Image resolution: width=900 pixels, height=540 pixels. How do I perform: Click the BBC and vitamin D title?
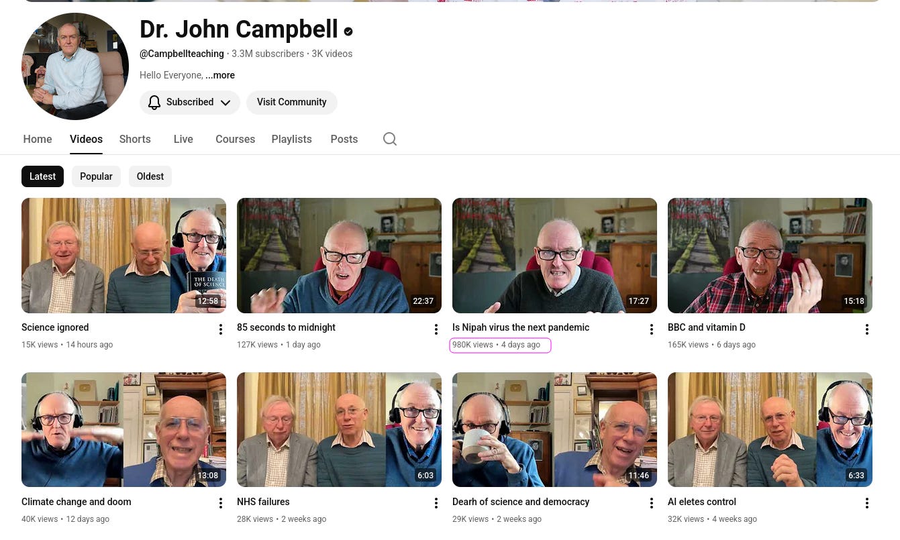click(707, 327)
